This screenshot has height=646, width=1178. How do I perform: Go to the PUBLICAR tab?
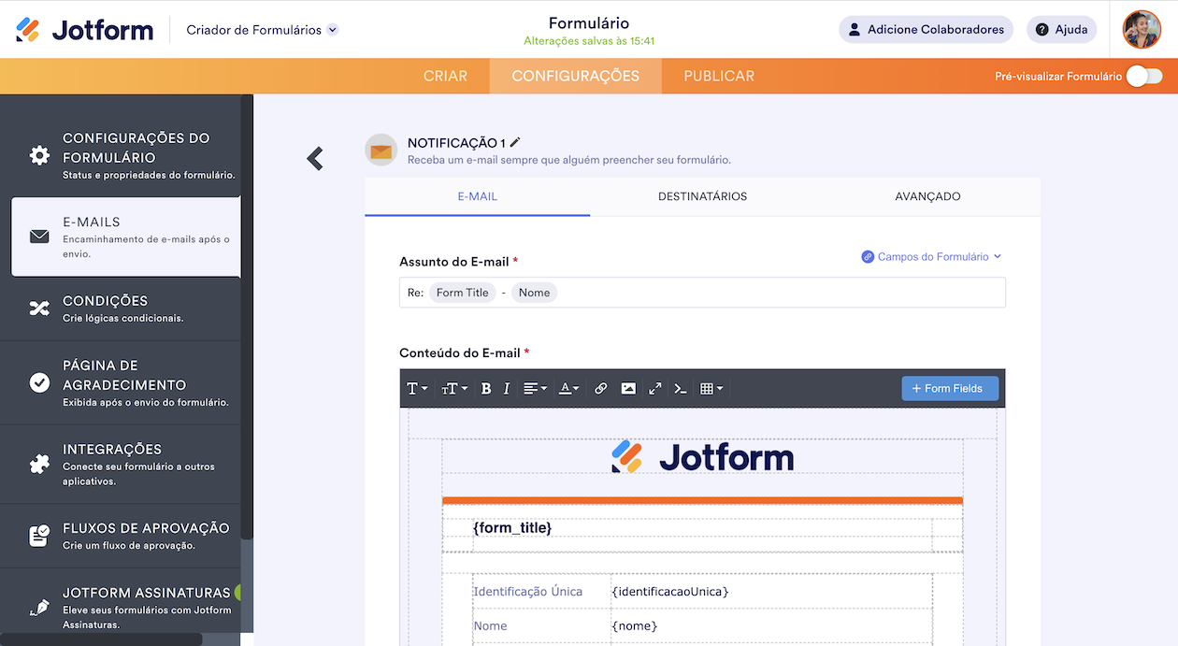[719, 77]
